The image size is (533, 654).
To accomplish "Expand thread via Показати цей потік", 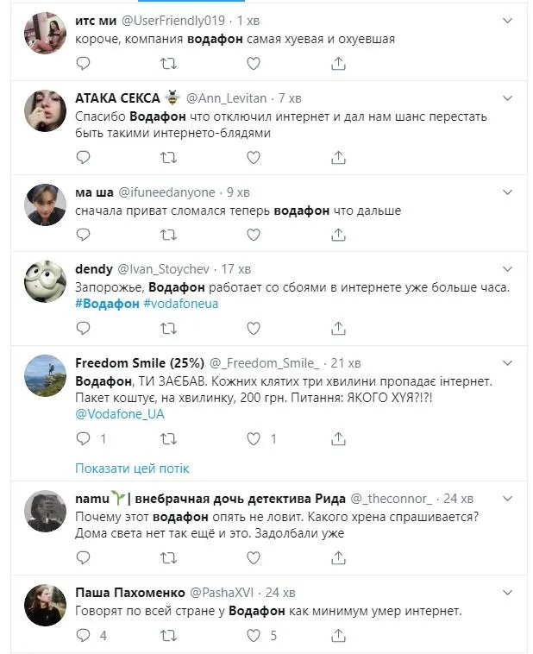I will click(132, 468).
